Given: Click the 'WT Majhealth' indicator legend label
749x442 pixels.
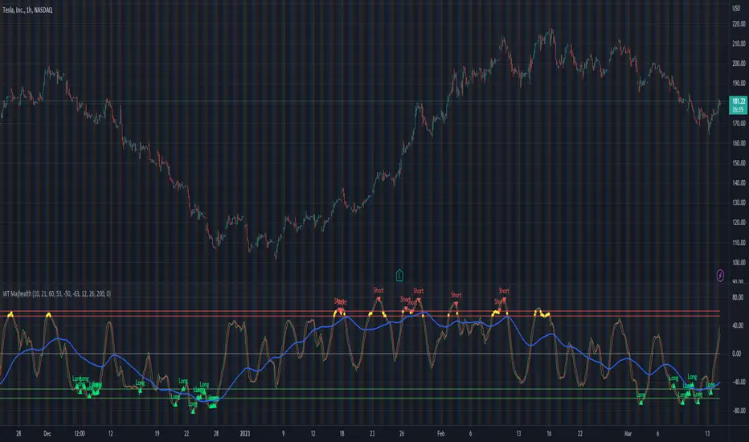Looking at the screenshot, I should pyautogui.click(x=57, y=294).
